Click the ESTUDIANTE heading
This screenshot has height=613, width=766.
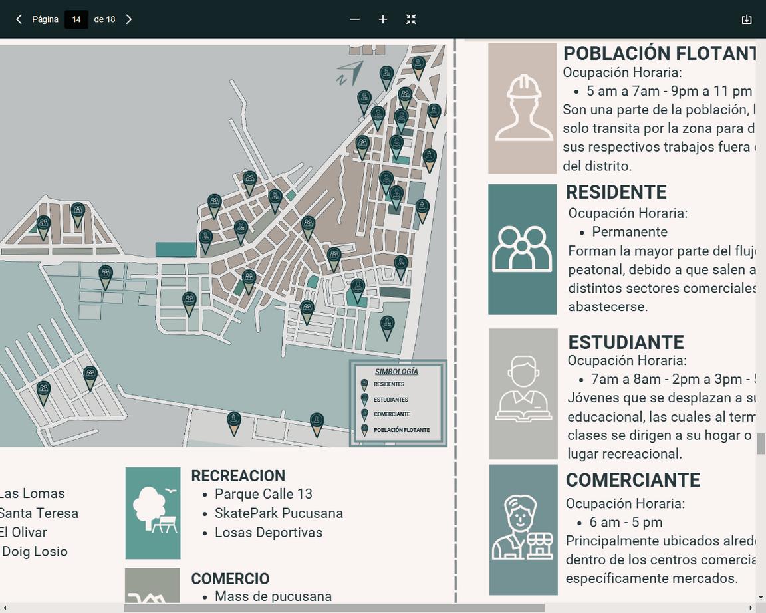tap(626, 342)
